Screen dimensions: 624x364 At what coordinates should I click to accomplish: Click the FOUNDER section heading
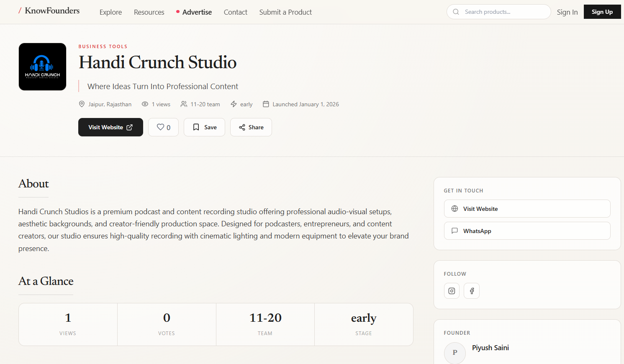click(457, 333)
